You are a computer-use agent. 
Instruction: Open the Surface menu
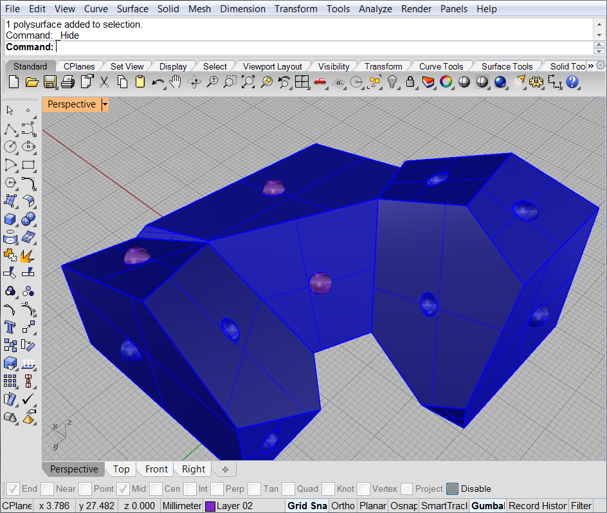(x=132, y=8)
